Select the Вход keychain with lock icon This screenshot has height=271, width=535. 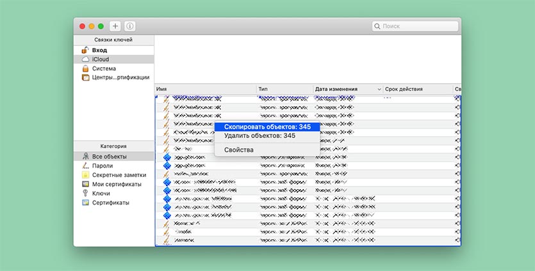point(99,50)
